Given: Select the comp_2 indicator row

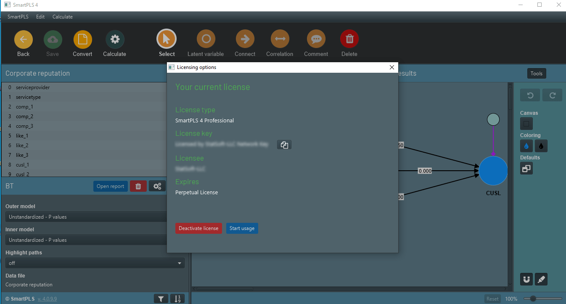Looking at the screenshot, I should (x=84, y=116).
